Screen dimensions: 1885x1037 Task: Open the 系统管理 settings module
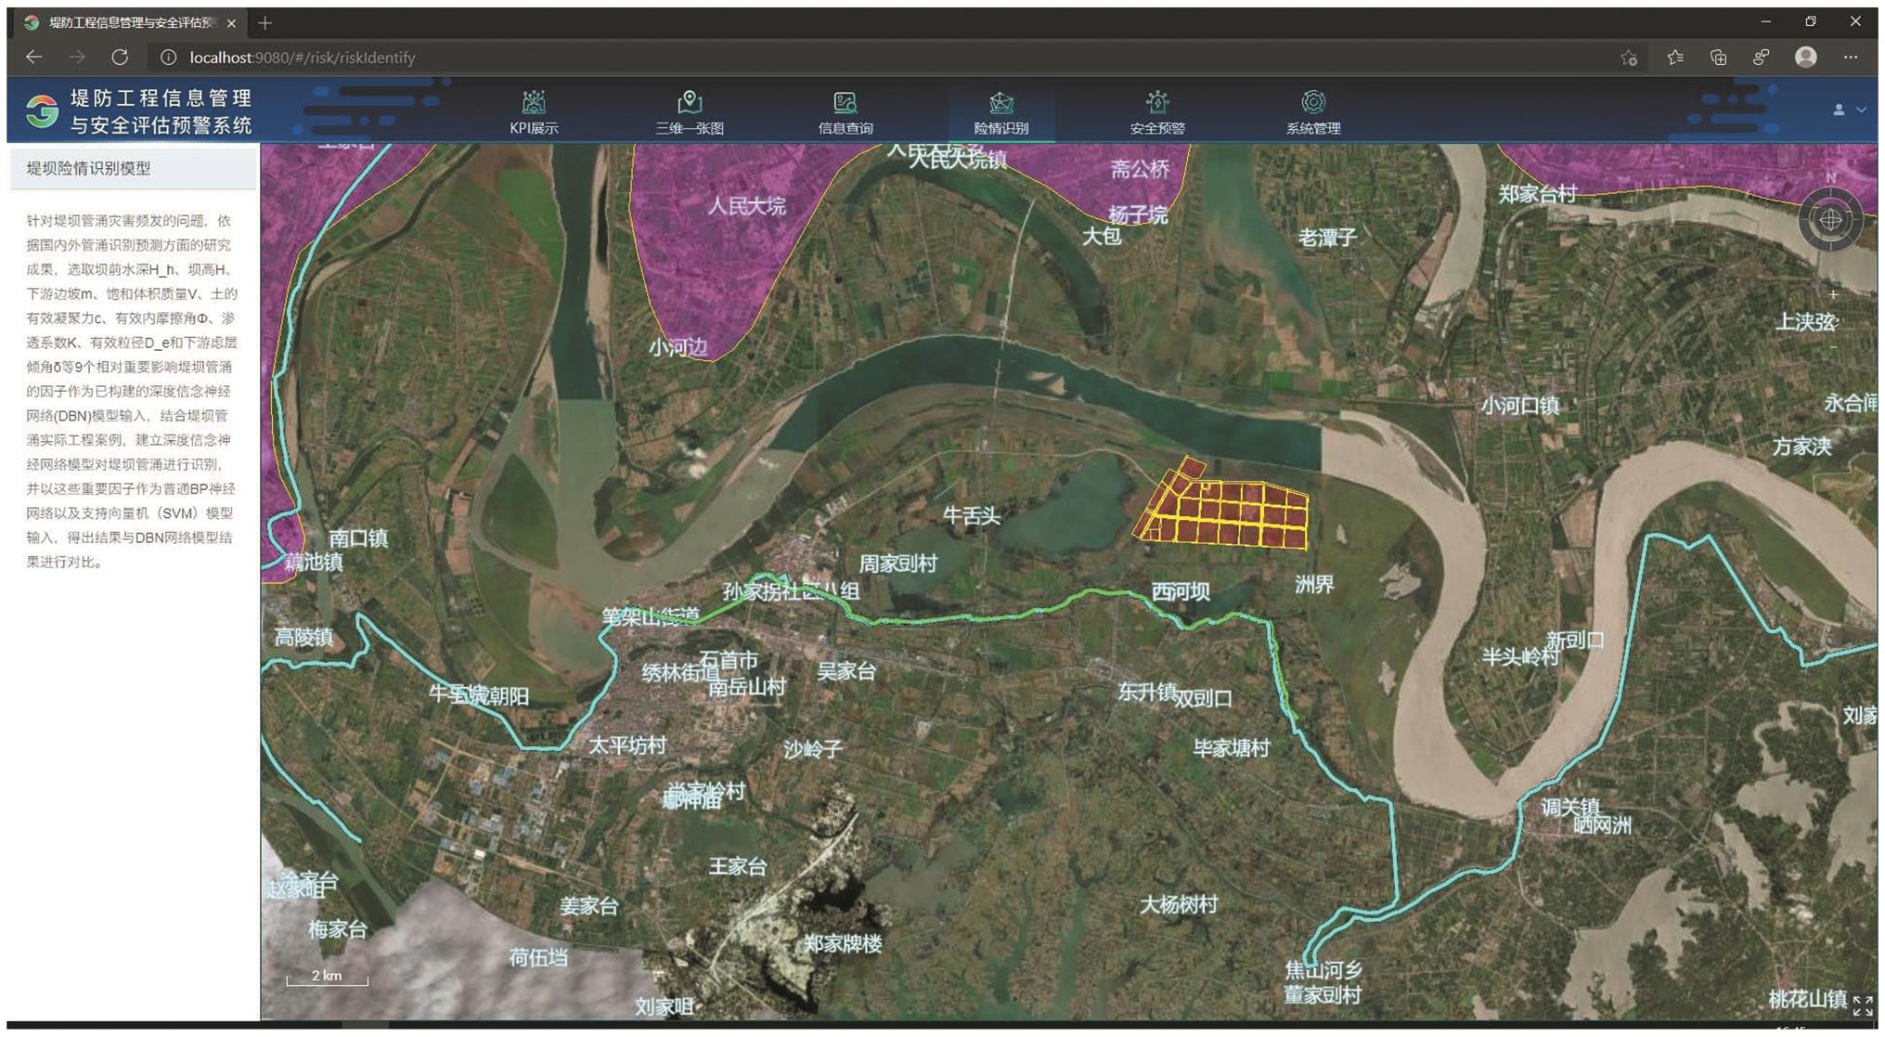(1312, 102)
